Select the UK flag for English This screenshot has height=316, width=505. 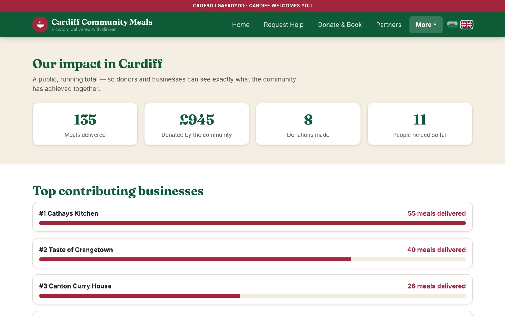coord(467,25)
